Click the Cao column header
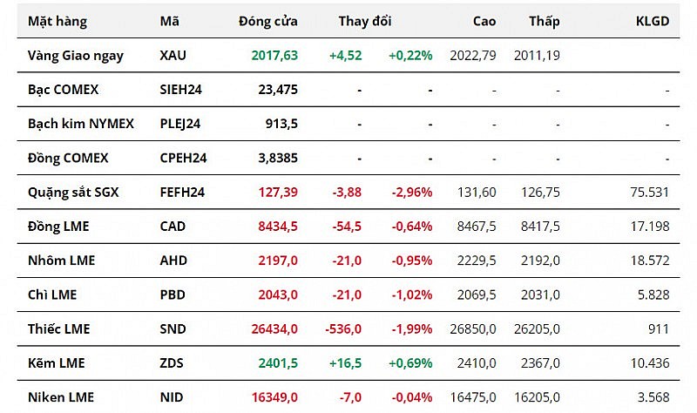This screenshot has height=413, width=697. tap(484, 22)
